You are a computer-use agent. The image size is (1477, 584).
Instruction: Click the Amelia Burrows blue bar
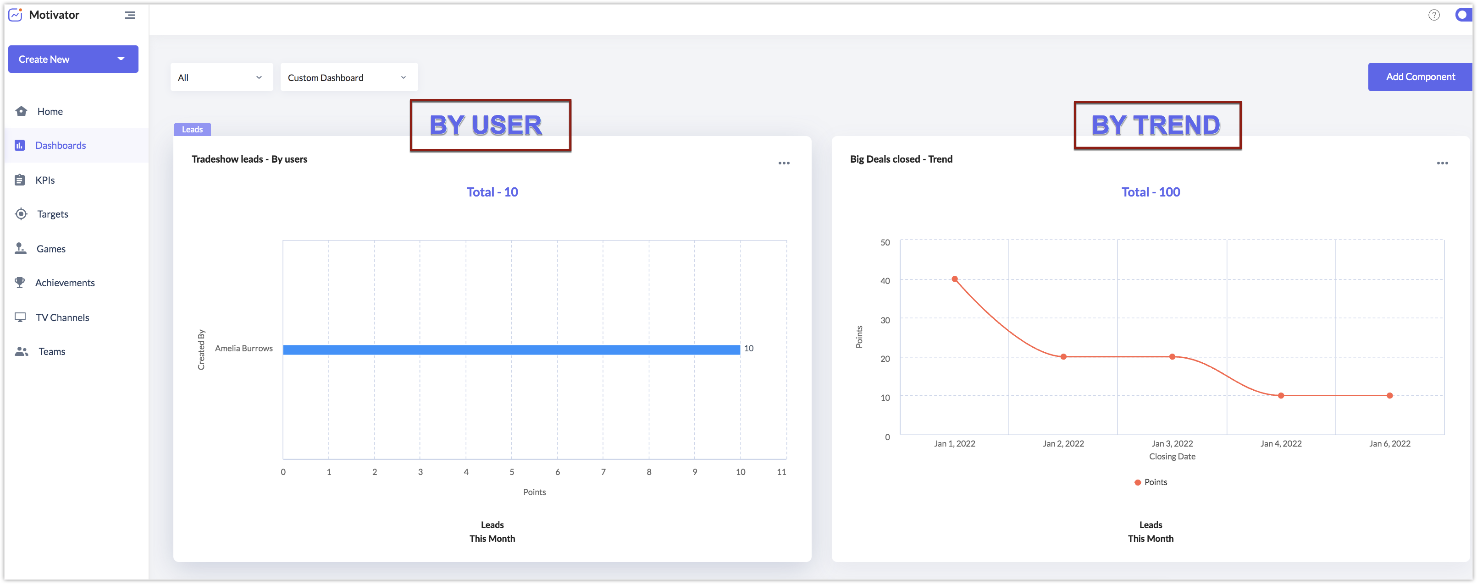(510, 349)
